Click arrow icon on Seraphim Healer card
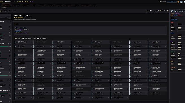Viewport: 185px width, 103px height. [51, 72]
